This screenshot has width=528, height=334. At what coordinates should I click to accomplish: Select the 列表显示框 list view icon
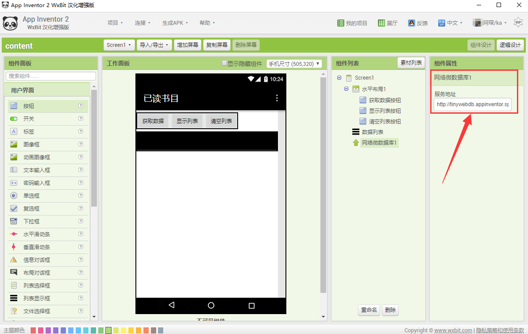[13, 298]
